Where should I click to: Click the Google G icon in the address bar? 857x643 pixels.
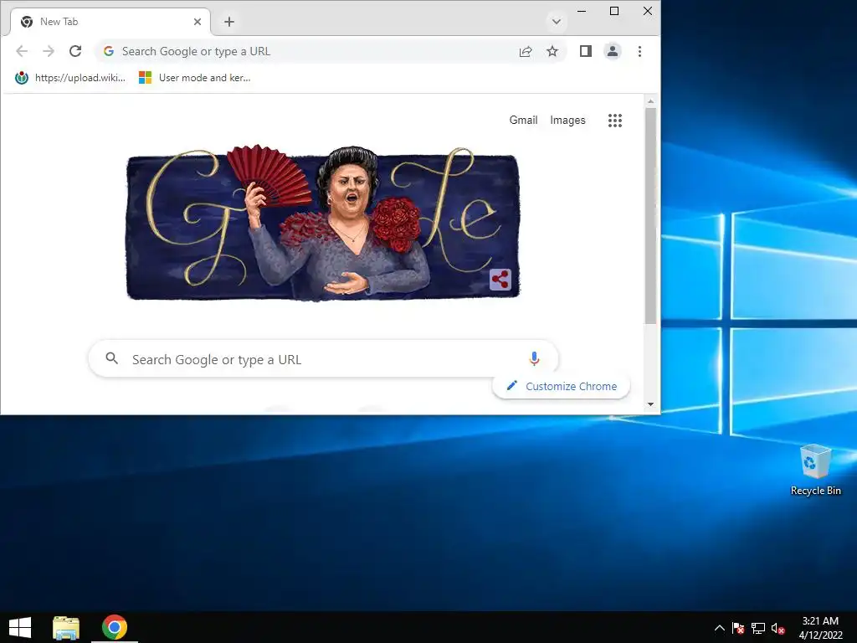109,51
